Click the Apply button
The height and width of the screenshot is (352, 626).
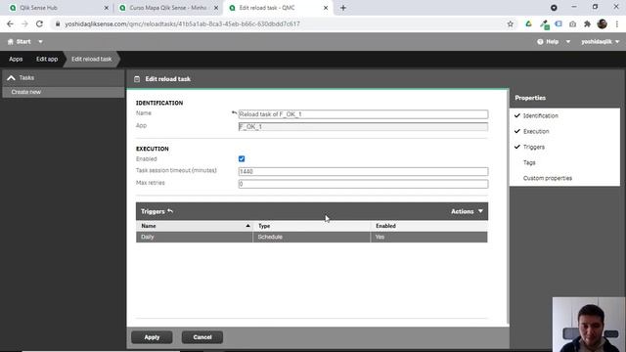(x=152, y=337)
